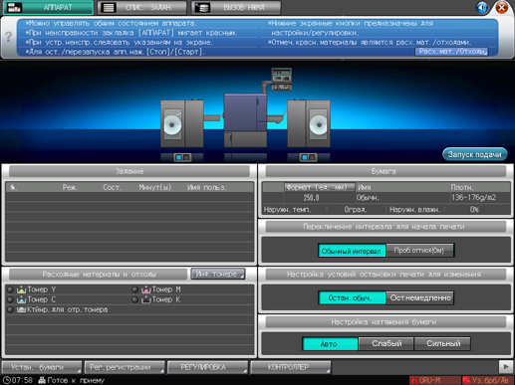Image resolution: width=515 pixels, height=385 pixels.
Task: Click status indicator under left unwinder
Action: tap(182, 157)
